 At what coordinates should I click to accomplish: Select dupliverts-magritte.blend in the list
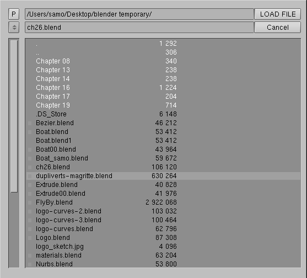coord(164,176)
